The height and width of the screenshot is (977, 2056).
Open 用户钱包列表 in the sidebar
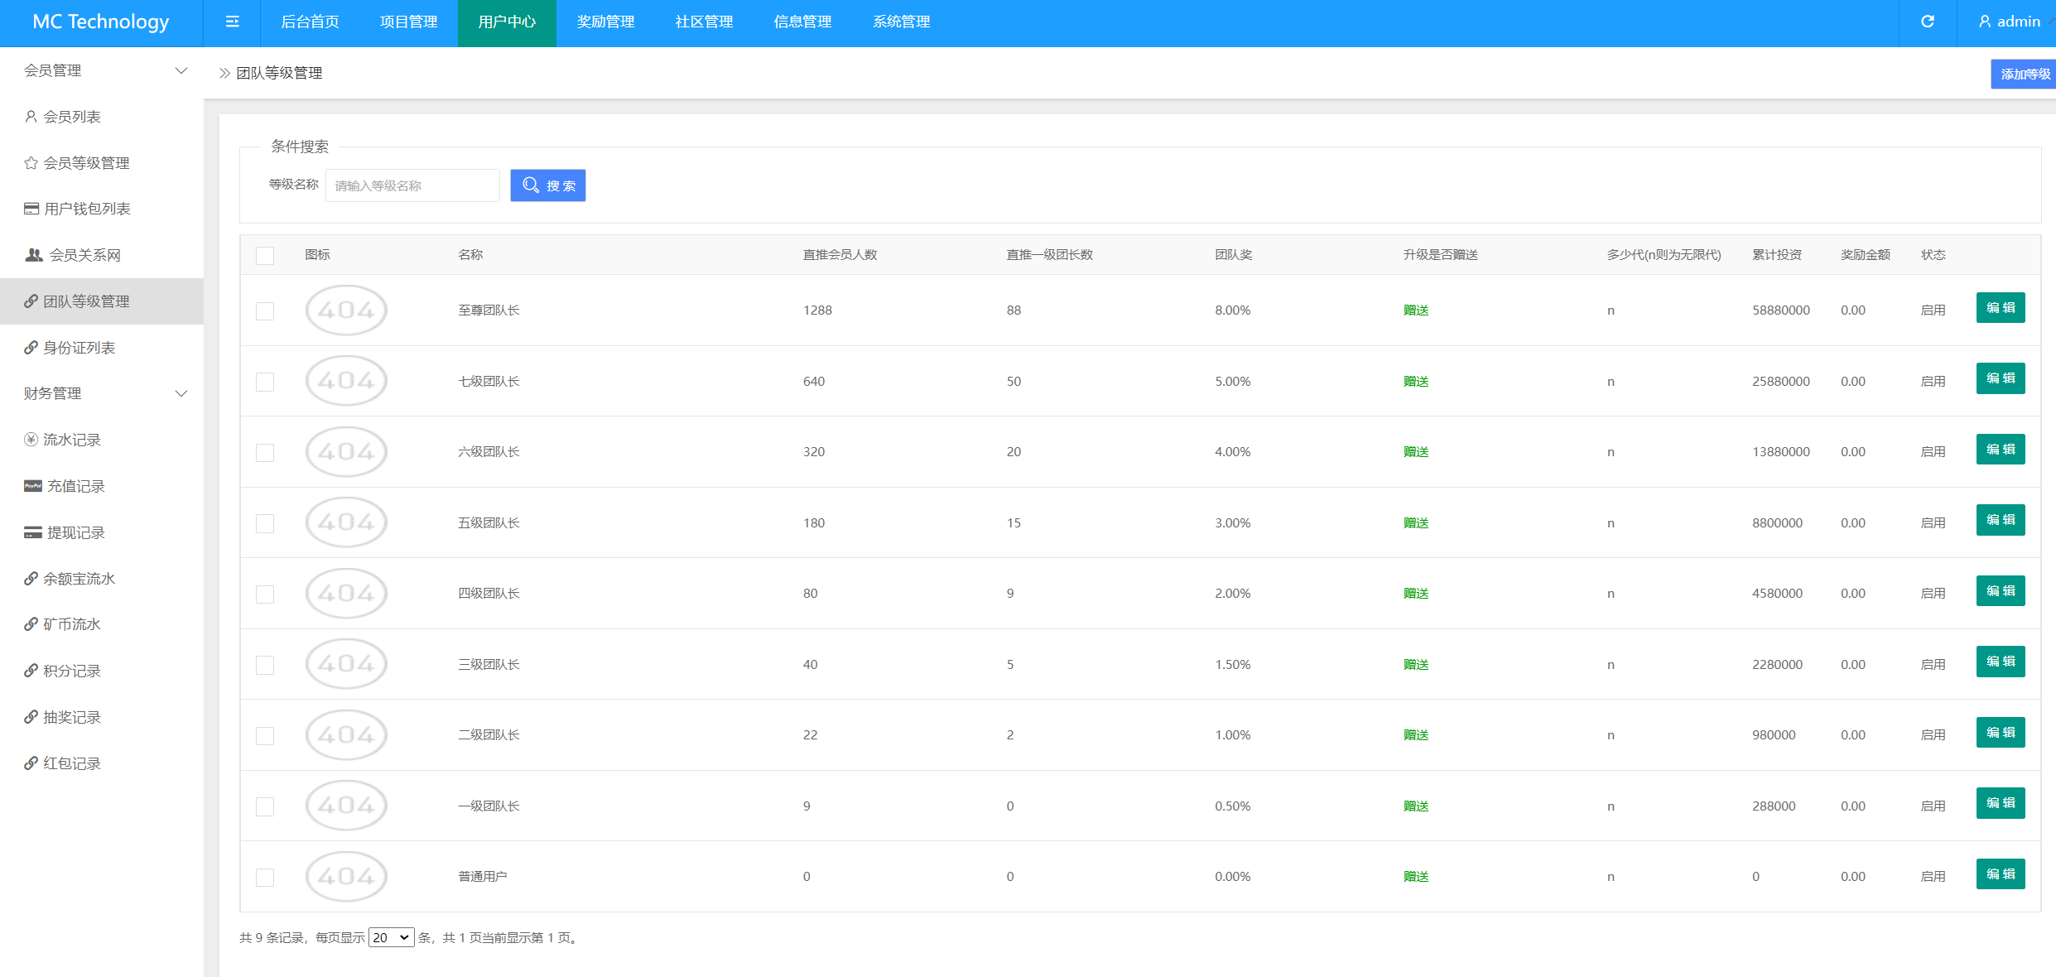(x=87, y=209)
